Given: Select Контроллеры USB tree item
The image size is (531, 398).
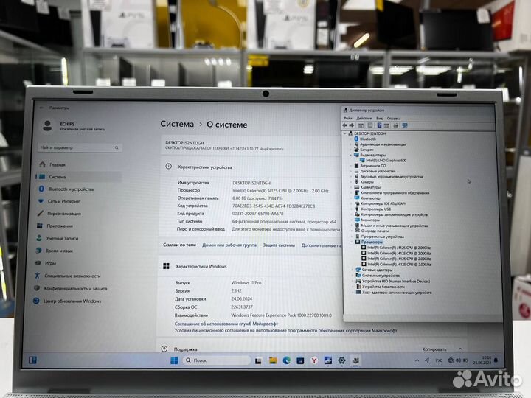Looking at the screenshot, I should (x=375, y=209).
